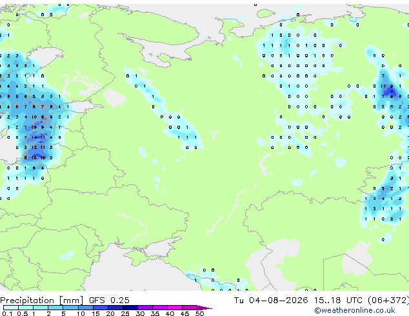Screen dimensions: 409x316
Task: Click the above-50 mm legend arrow tip
Action: tap(204, 308)
